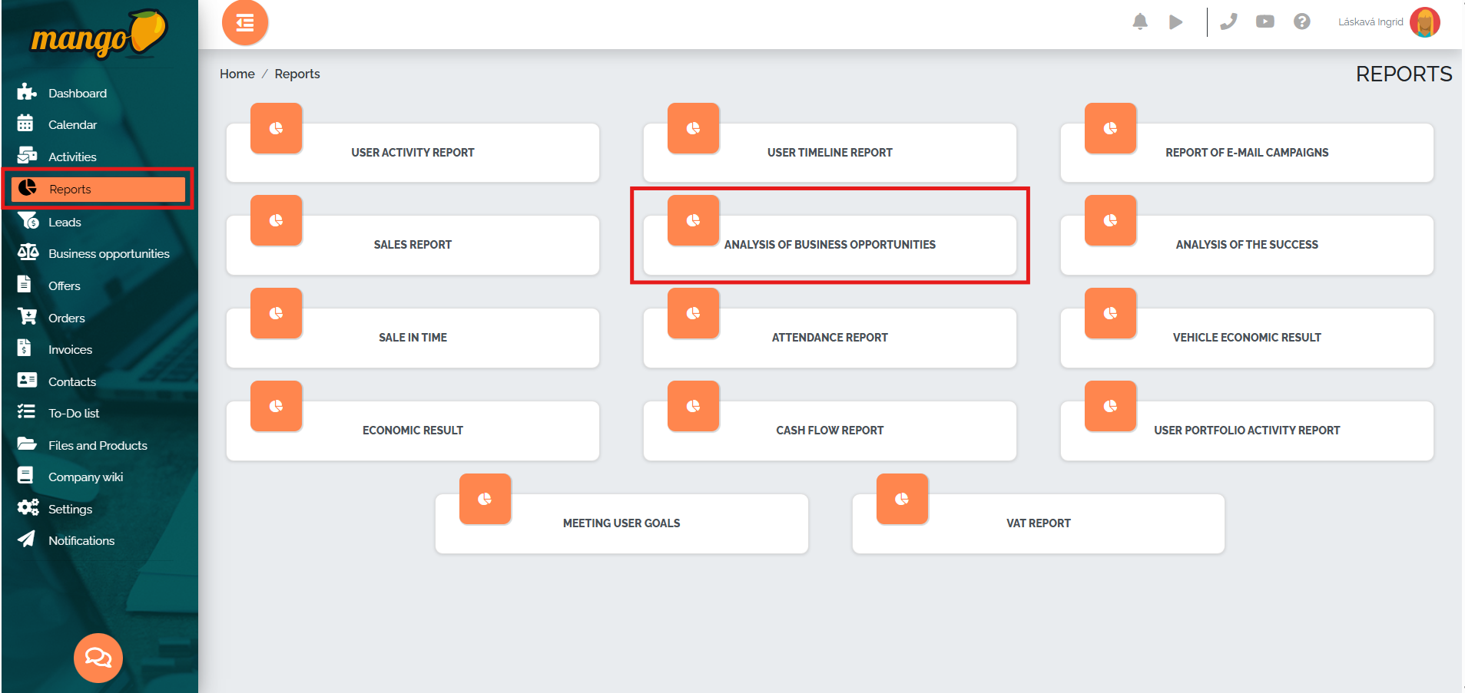Open Láskavá Ingrid user profile menu
Image resolution: width=1465 pixels, height=693 pixels.
pyautogui.click(x=1370, y=22)
